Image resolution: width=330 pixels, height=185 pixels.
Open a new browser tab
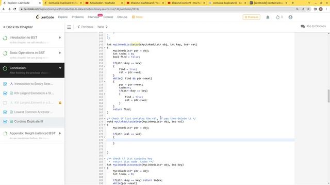click(293, 3)
